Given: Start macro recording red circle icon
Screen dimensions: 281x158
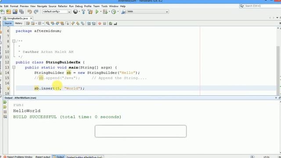Looking at the screenshot, I should click(100, 23).
